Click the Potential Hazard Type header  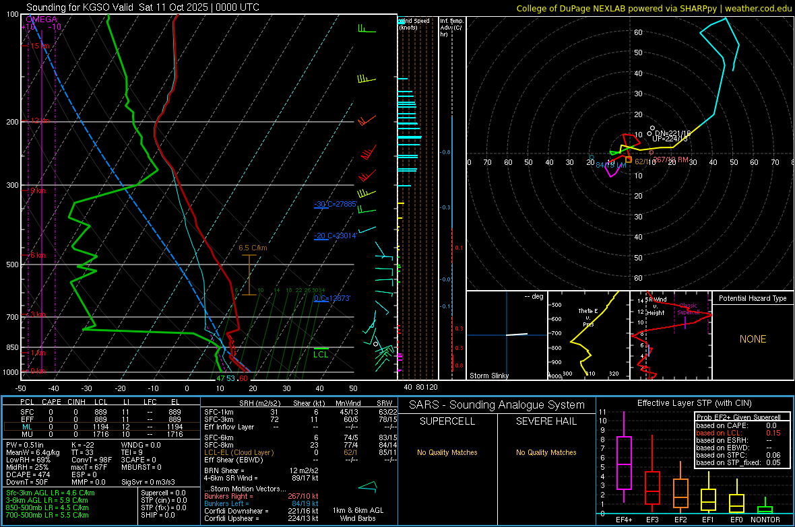753,298
